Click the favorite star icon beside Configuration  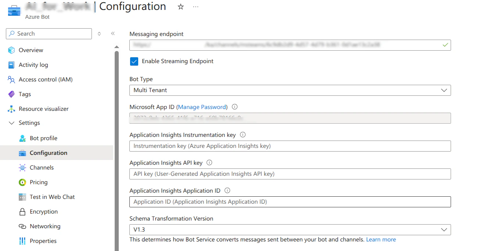180,7
